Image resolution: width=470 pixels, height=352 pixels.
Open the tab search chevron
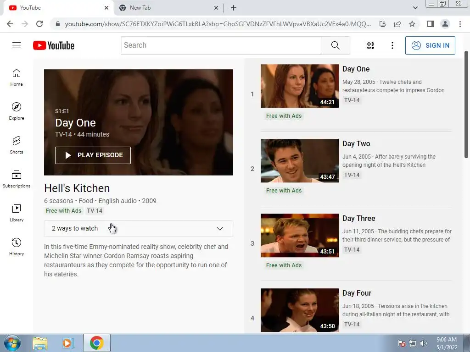pos(415,8)
